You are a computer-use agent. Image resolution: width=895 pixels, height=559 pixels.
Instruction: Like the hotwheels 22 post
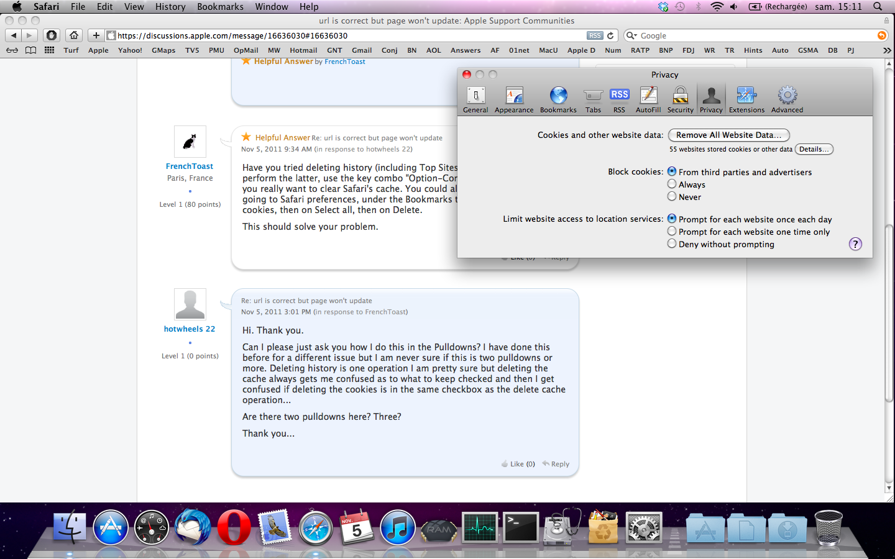point(518,464)
